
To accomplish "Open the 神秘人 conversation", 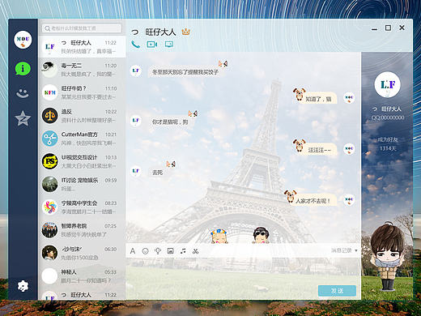I will point(82,276).
